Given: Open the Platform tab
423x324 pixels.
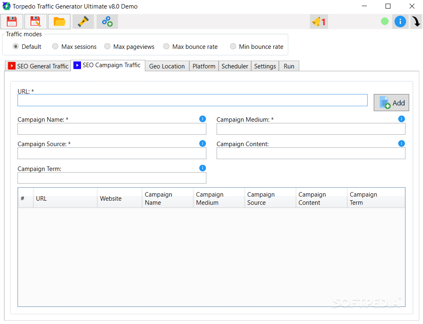Looking at the screenshot, I should tap(204, 66).
